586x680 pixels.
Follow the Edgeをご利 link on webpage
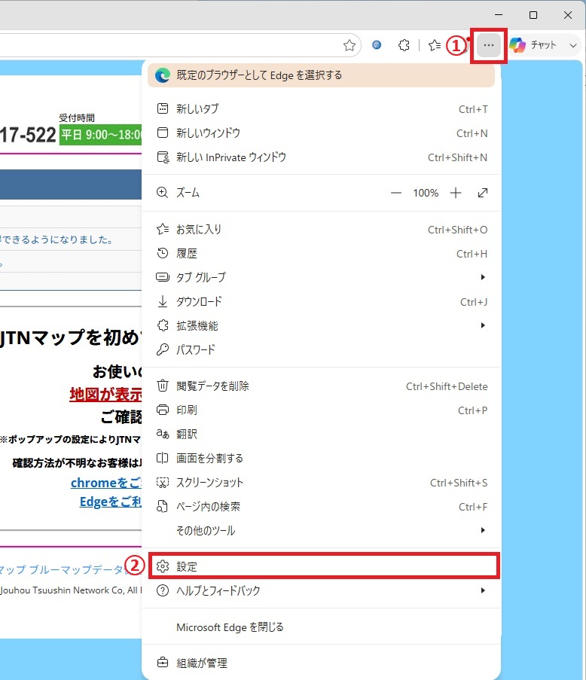[x=111, y=502]
